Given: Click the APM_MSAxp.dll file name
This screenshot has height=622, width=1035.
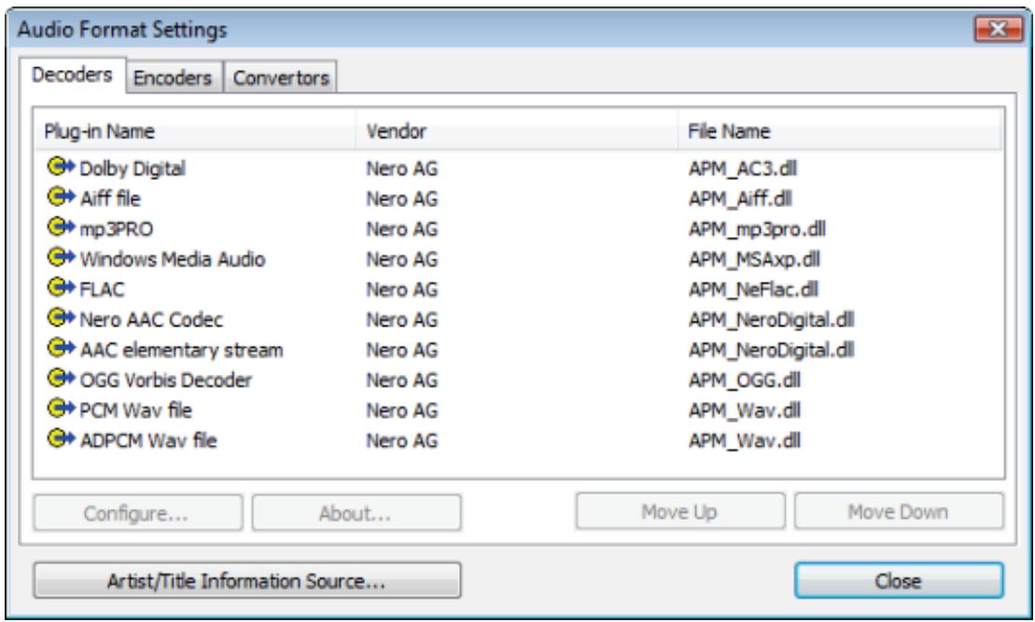Looking at the screenshot, I should [754, 259].
